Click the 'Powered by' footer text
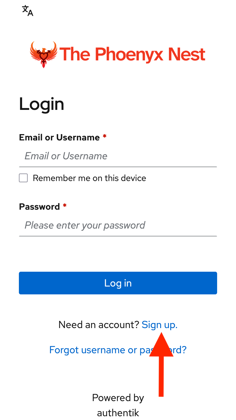Image resolution: width=236 pixels, height=420 pixels. pos(118,398)
